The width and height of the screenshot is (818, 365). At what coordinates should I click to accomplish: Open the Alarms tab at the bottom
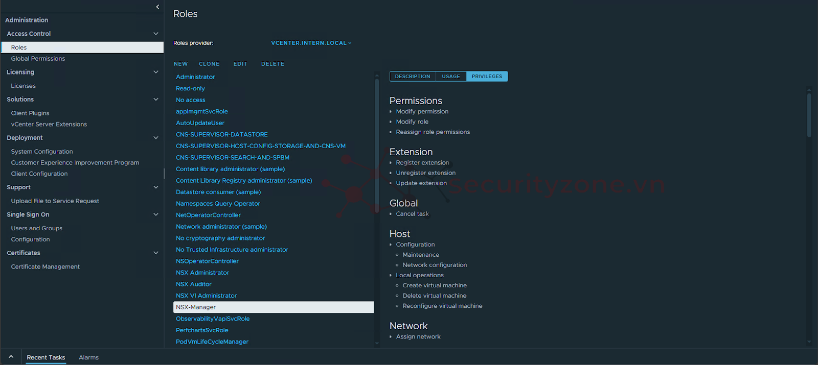pos(88,357)
